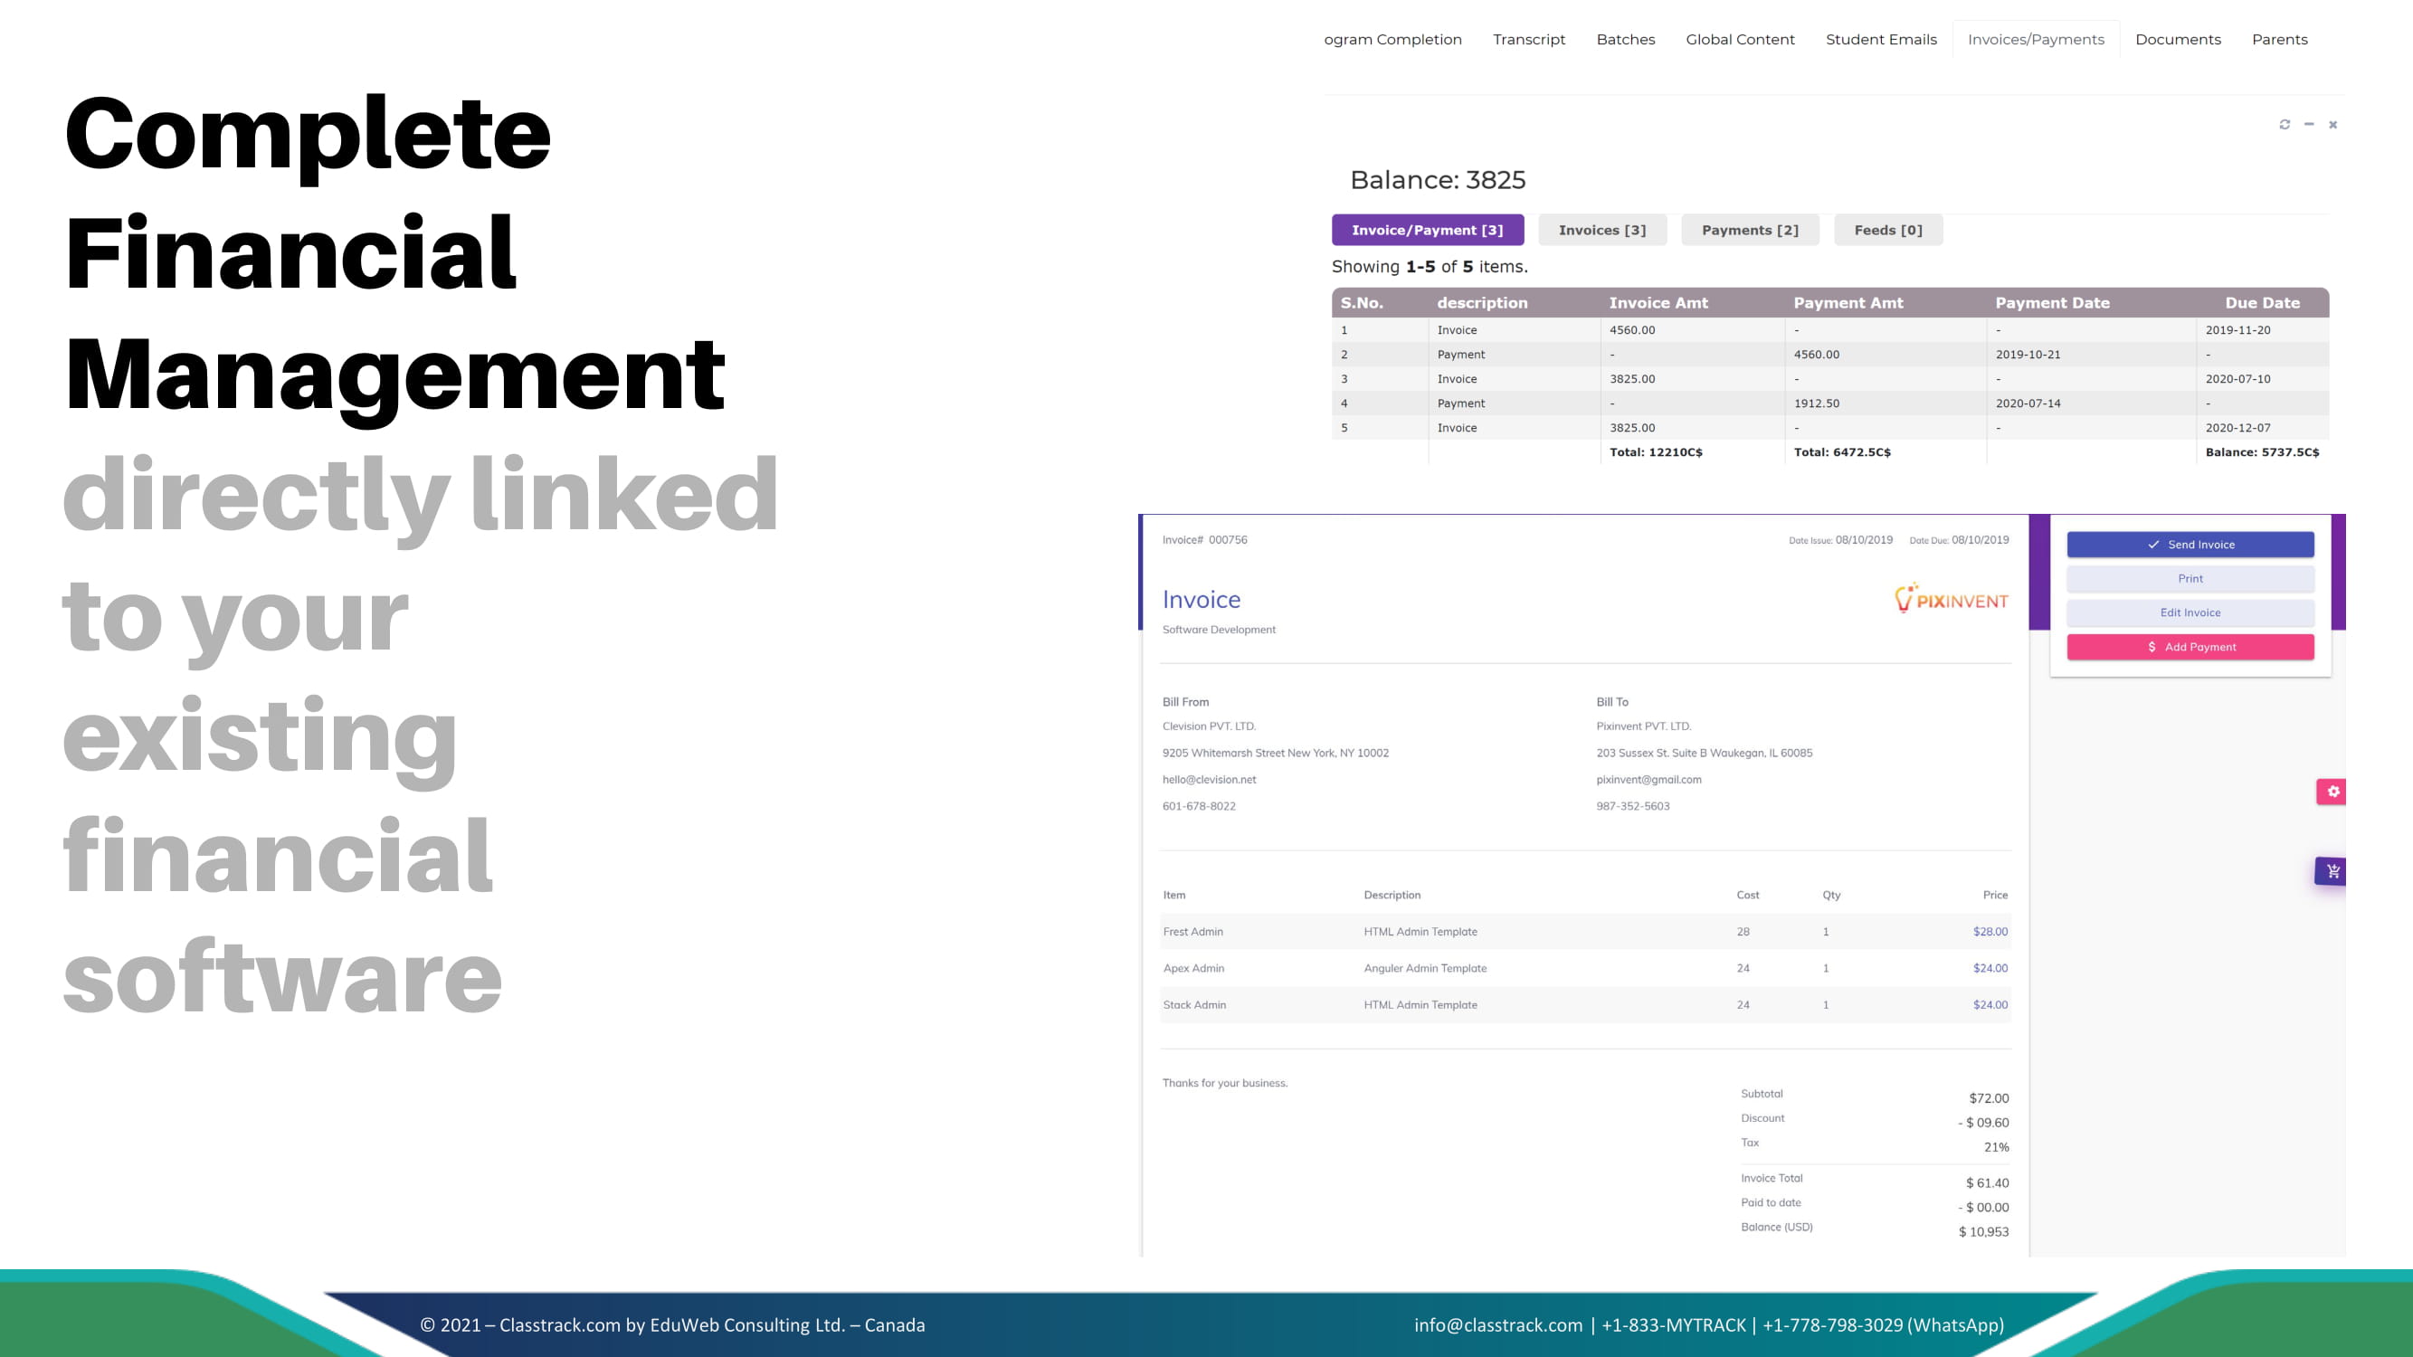Screen dimensions: 2413x1357
Task: Click the Due Date column header
Action: pyautogui.click(x=2262, y=302)
